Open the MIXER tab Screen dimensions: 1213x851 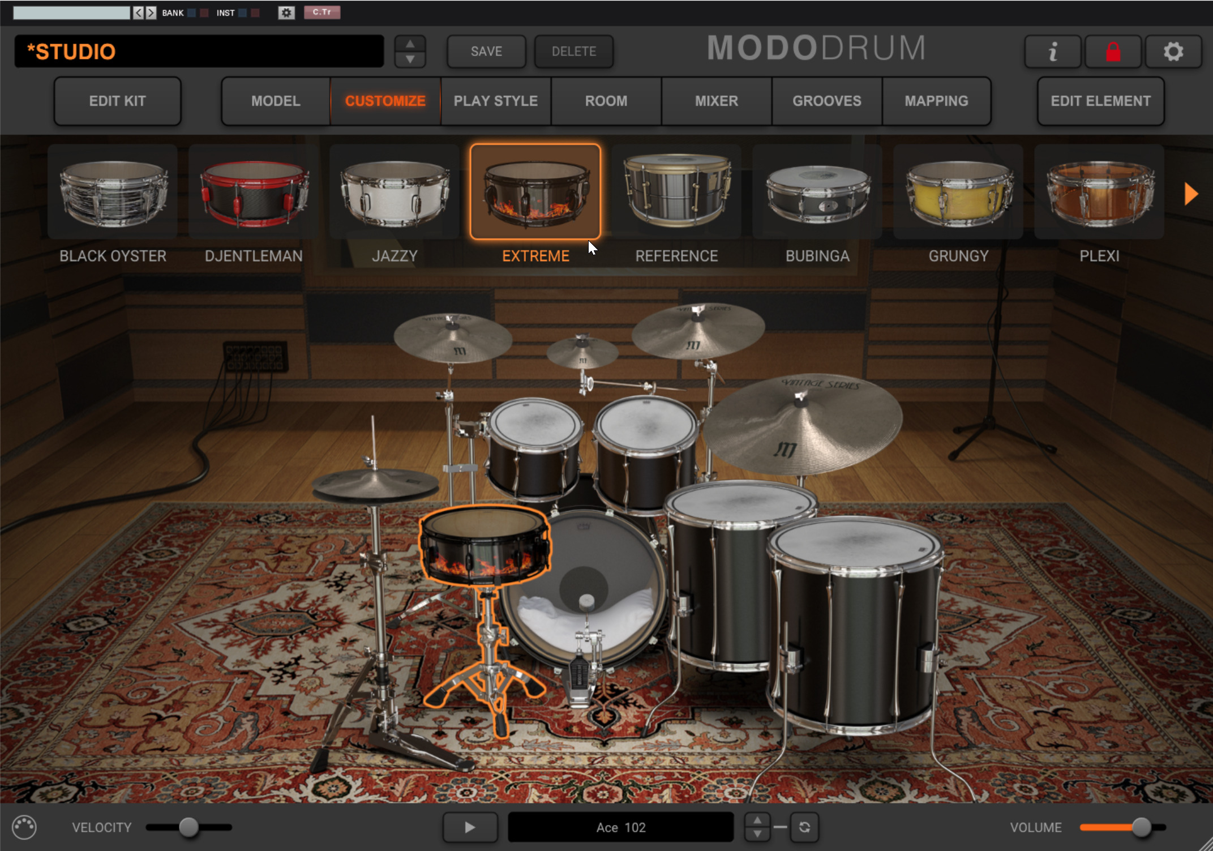717,101
